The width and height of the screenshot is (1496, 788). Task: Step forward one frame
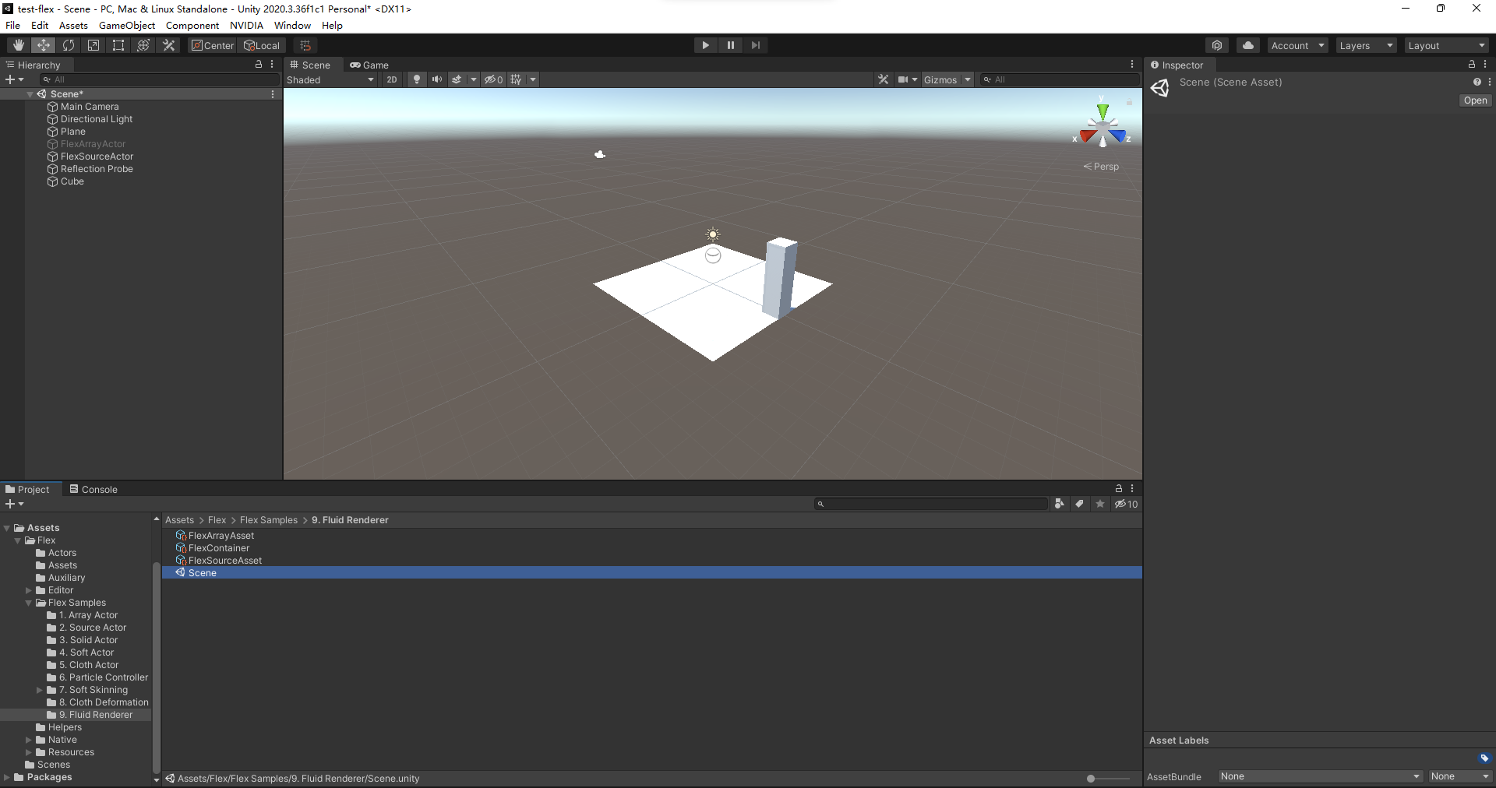755,45
